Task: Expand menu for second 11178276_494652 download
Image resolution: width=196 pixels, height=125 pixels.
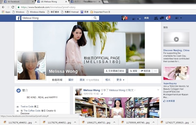Action: coord(75,122)
